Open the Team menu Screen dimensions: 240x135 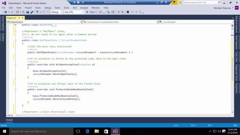(57, 7)
